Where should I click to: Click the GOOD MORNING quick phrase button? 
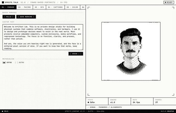point(26,17)
